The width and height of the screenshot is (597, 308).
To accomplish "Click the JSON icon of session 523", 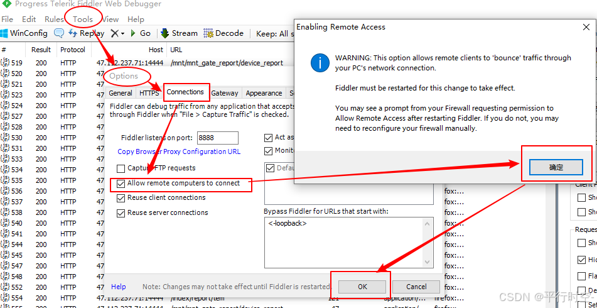I will pyautogui.click(x=5, y=95).
